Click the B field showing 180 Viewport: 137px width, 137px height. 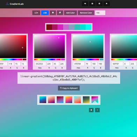point(101,64)
